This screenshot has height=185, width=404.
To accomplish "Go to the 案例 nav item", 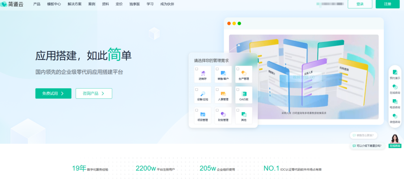I will [92, 4].
